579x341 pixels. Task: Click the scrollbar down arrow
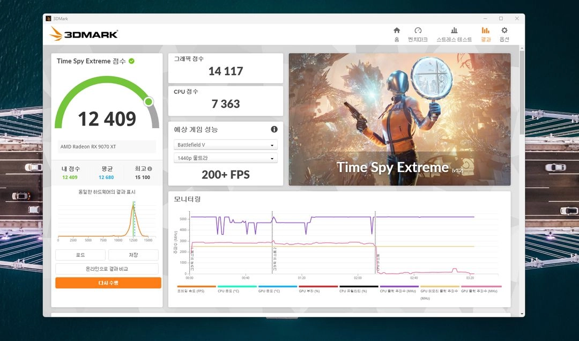[x=522, y=314]
